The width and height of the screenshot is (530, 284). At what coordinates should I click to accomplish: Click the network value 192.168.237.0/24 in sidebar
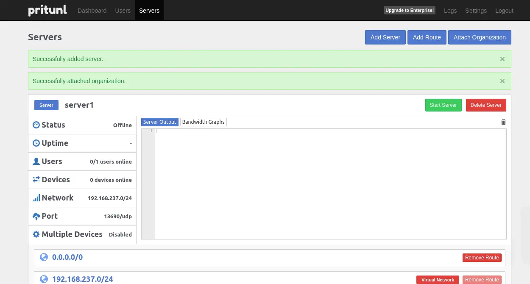coord(110,198)
